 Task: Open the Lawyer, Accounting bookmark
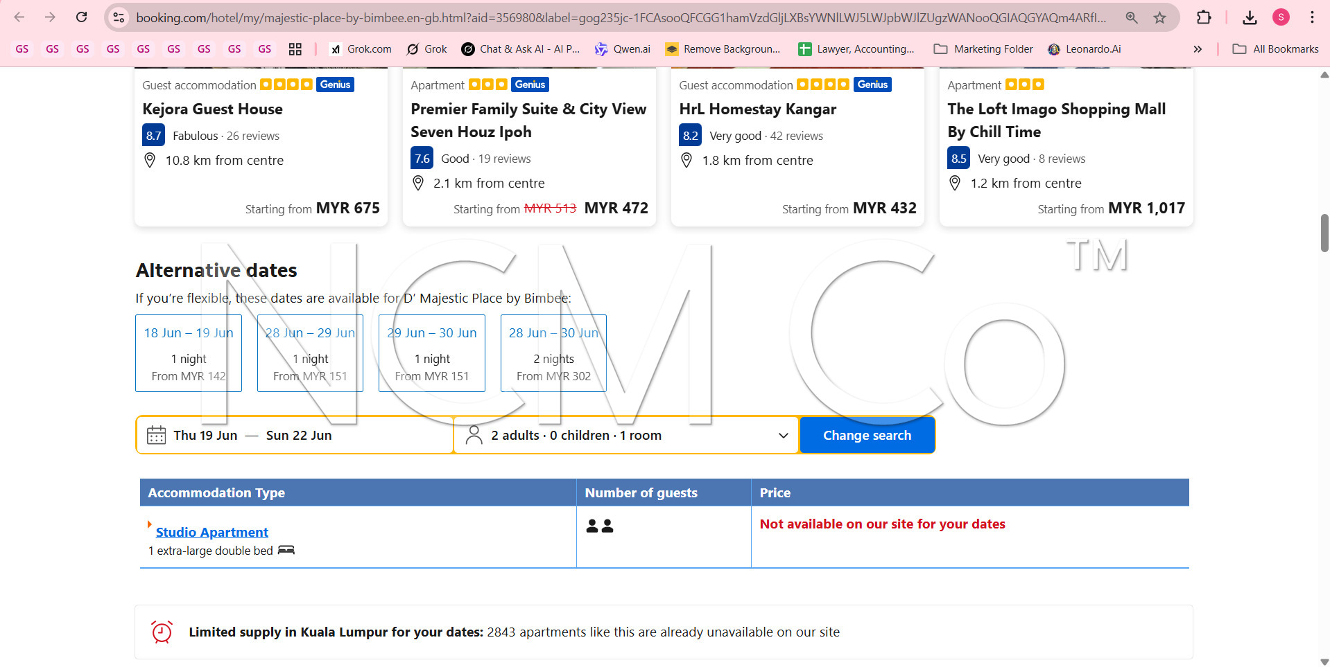856,49
